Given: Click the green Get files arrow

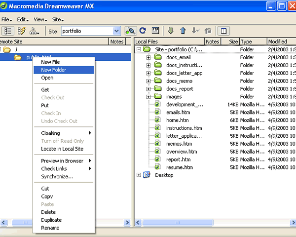Looking at the screenshot, I should [171, 31].
